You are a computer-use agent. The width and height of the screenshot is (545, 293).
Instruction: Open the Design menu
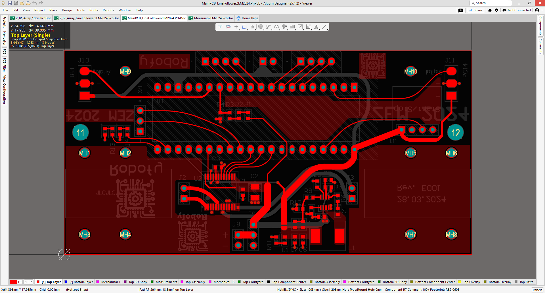tap(67, 10)
